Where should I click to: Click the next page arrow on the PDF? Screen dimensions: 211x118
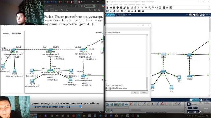pos(209,59)
